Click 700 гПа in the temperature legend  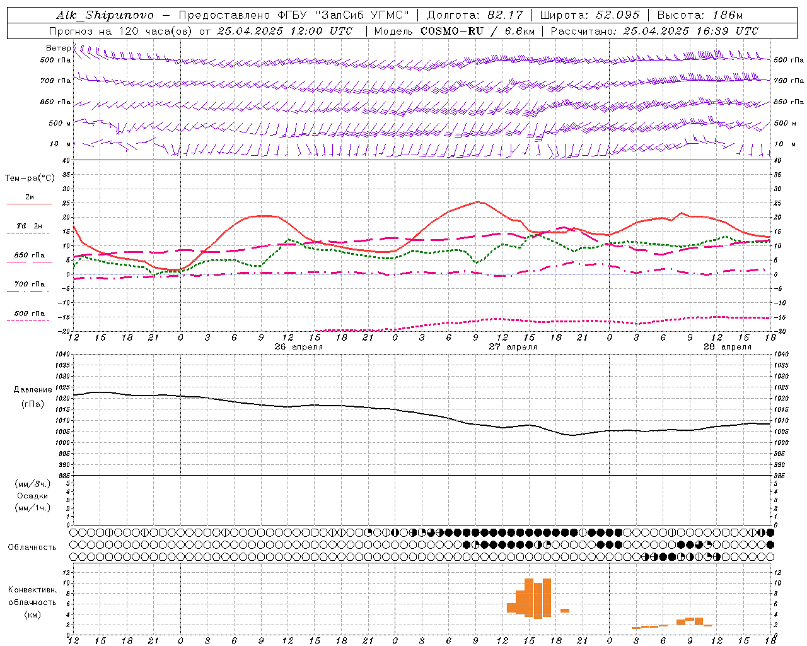click(x=30, y=285)
